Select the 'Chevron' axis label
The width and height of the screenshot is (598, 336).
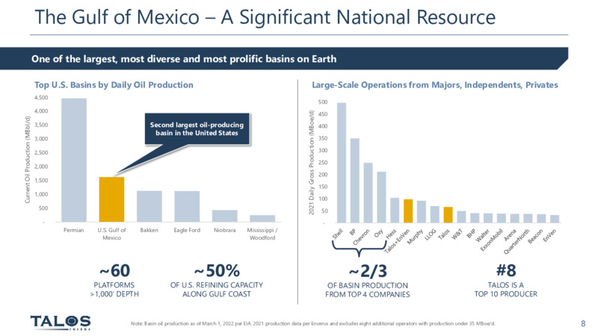[x=361, y=237]
